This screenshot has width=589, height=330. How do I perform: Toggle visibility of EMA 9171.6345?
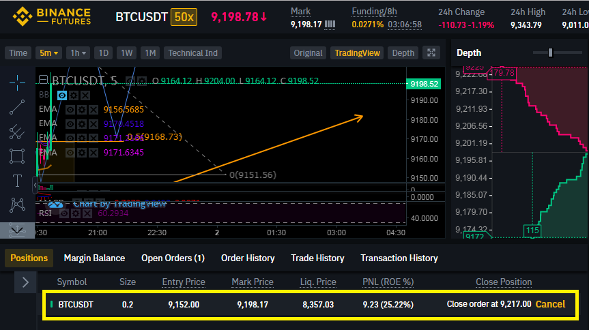[70, 153]
